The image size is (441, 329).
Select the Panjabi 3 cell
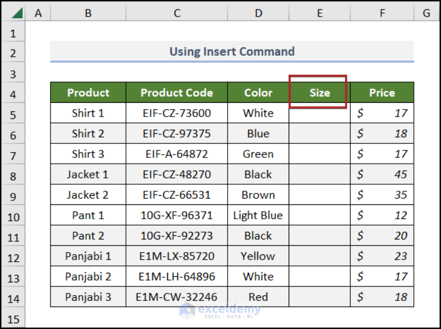89,297
